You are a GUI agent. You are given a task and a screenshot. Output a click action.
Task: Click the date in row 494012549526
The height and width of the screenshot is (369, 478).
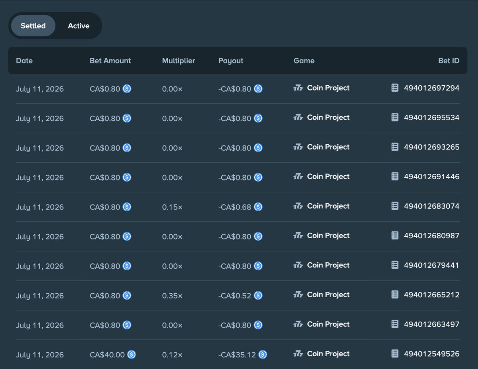39,355
